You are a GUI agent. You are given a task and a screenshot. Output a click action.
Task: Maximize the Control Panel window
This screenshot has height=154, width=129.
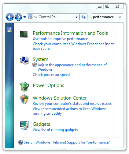[107, 6]
